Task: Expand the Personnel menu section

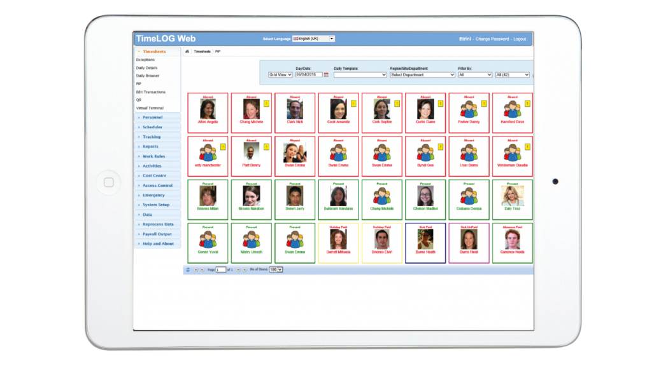Action: coord(153,118)
